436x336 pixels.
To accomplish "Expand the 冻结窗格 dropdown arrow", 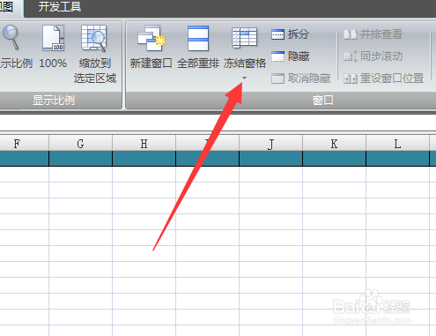I will [244, 78].
